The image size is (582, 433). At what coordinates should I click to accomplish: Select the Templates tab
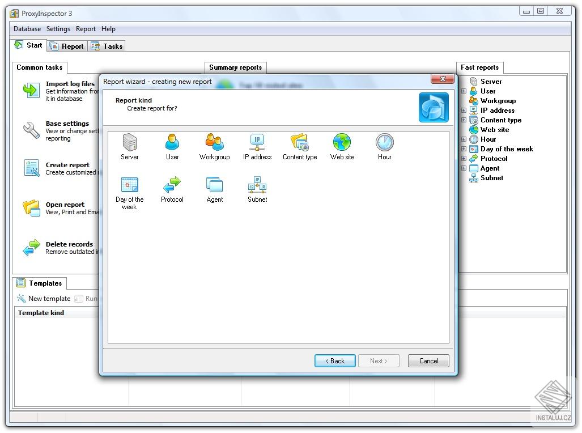tap(40, 283)
